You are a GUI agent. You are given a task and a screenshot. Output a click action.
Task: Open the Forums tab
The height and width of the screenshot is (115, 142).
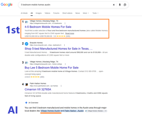pyautogui.click(x=56, y=13)
